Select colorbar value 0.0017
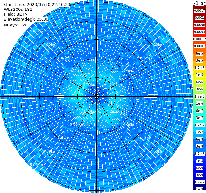Viewport: 206px width, 193px height. pos(200,10)
